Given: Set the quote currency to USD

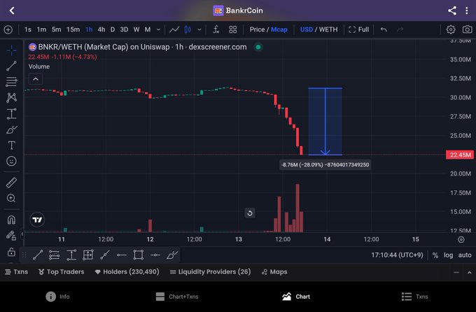Looking at the screenshot, I should pyautogui.click(x=307, y=29).
